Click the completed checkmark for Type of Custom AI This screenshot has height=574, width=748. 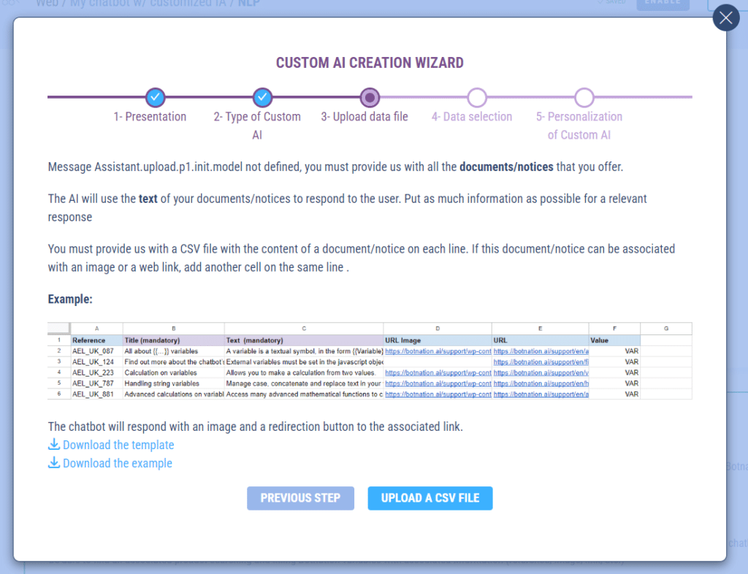tap(262, 97)
